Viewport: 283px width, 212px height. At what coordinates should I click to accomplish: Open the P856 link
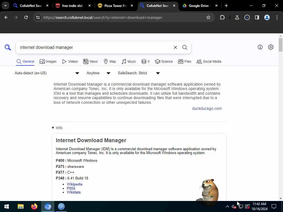(x=71, y=188)
